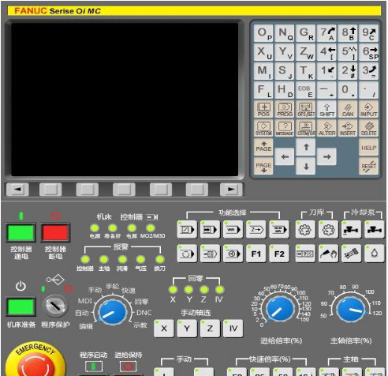Click the POS position display key
This screenshot has height=376, width=388.
(263, 109)
